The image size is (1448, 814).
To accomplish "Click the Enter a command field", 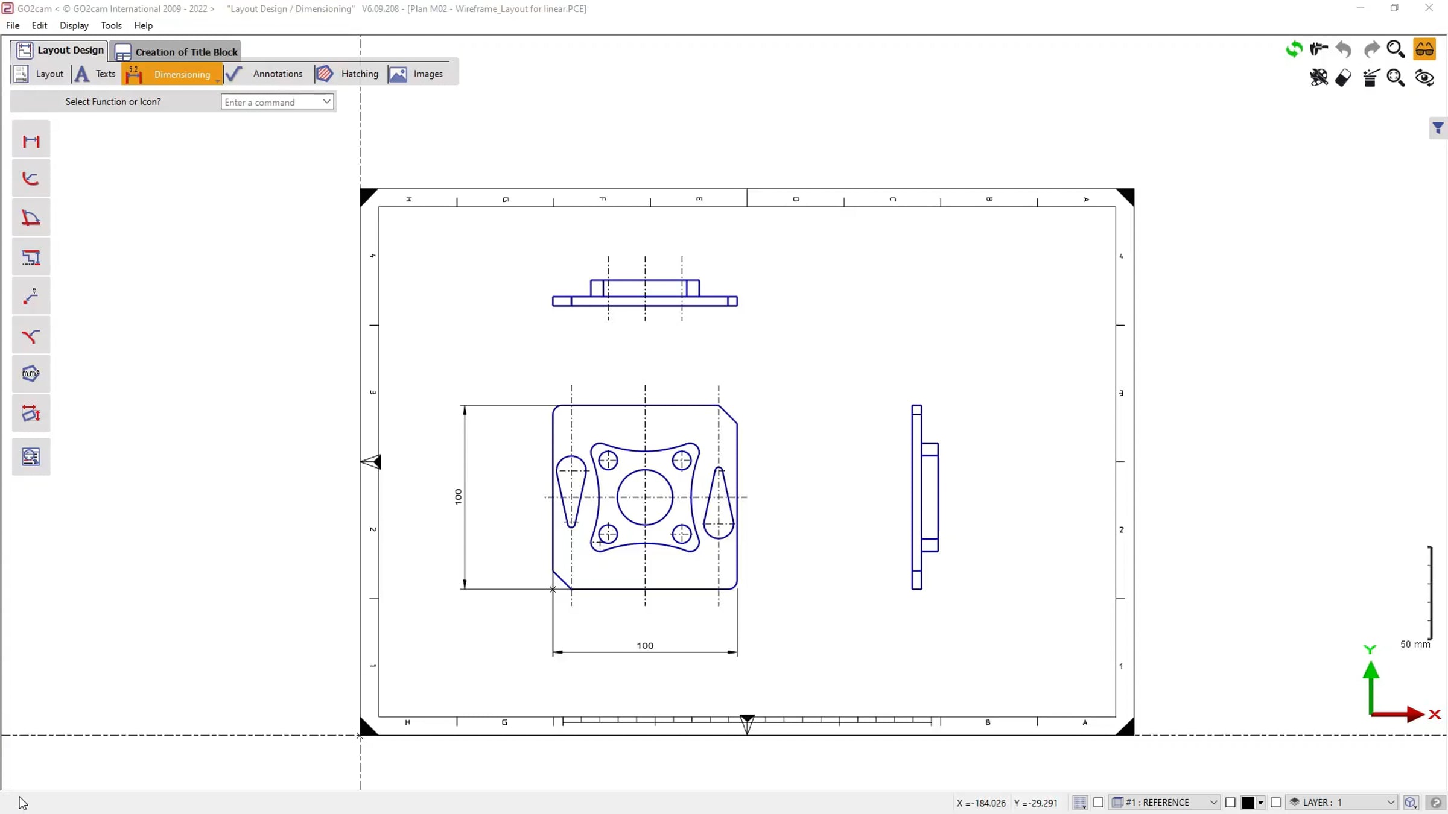I will [x=277, y=102].
